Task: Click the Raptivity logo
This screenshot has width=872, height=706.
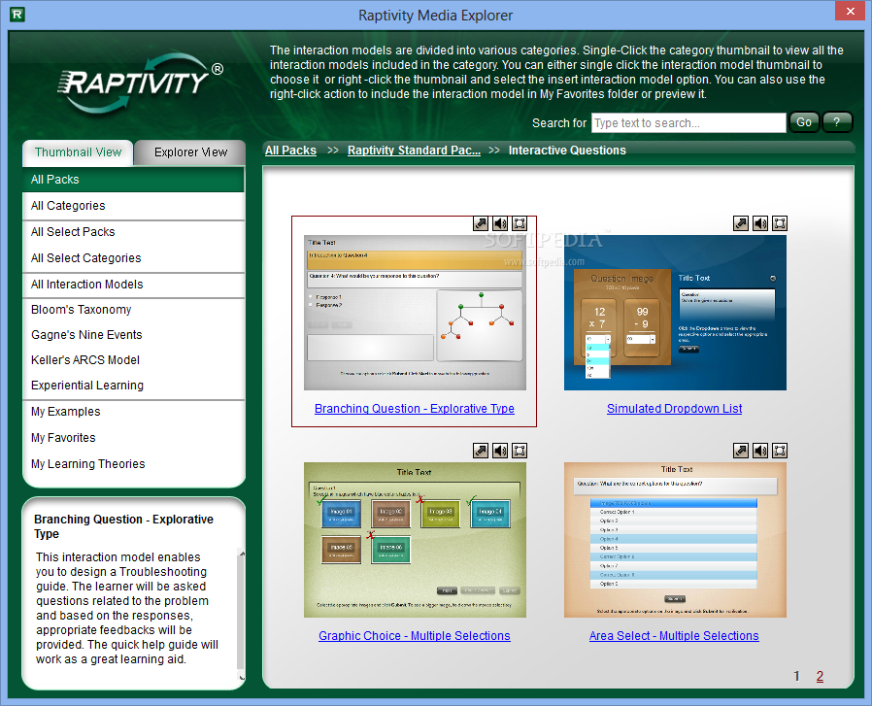Action: coord(139,83)
